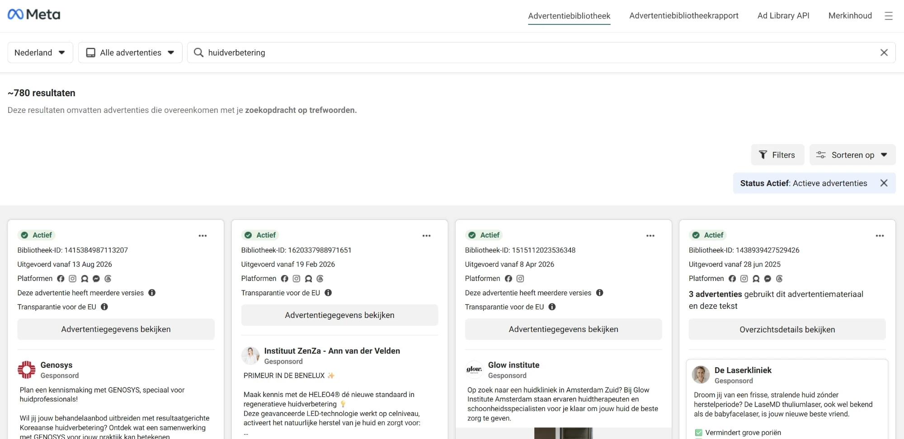
Task: Click Messenger platform icon on De Laserkliniek card
Action: click(767, 279)
